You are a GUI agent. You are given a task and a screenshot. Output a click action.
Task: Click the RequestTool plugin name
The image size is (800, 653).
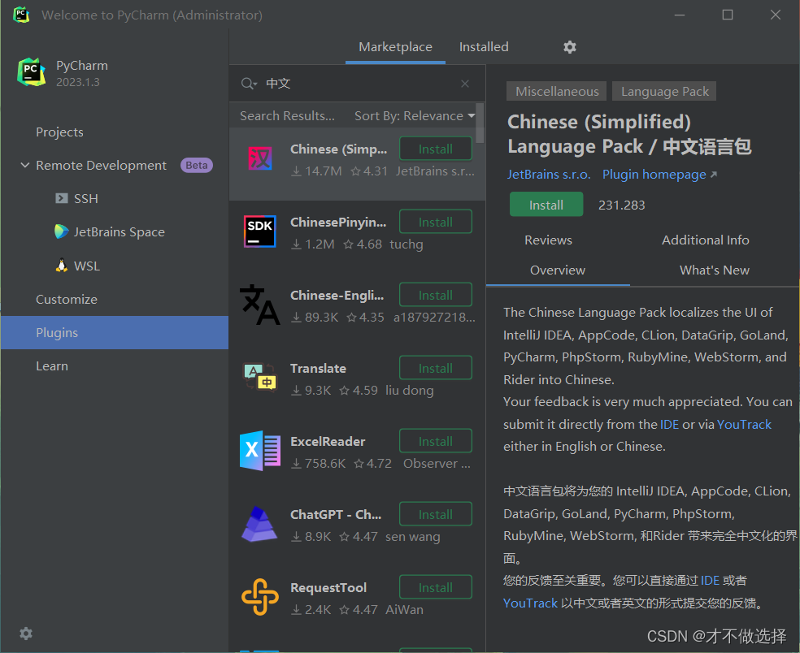point(328,588)
